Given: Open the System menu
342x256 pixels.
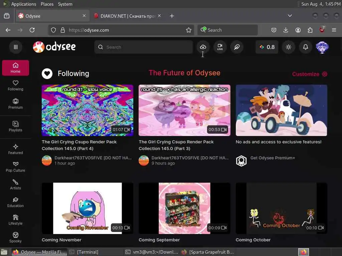Looking at the screenshot, I should (65, 4).
